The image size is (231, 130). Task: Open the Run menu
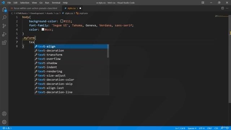coord(47,3)
